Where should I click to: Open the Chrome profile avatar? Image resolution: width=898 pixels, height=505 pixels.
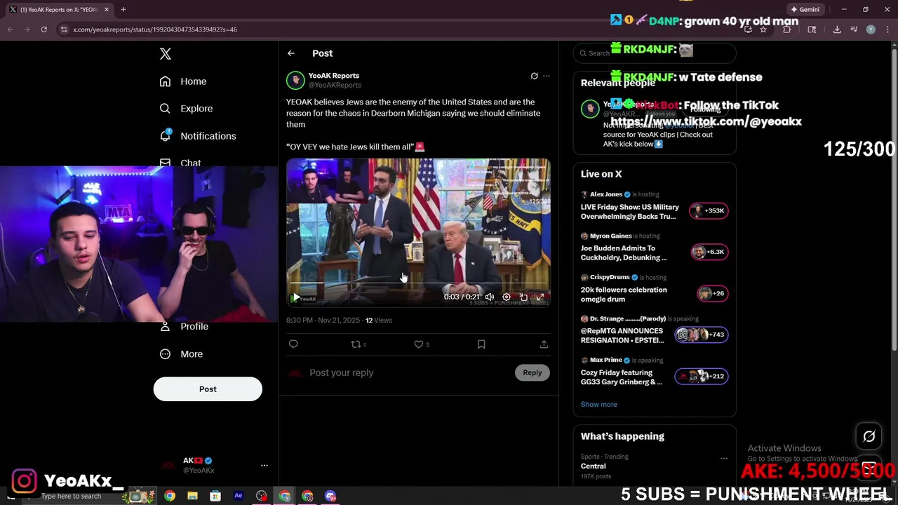[x=871, y=29]
